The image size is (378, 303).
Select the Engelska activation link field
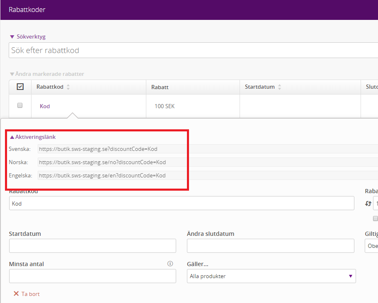[x=207, y=175]
